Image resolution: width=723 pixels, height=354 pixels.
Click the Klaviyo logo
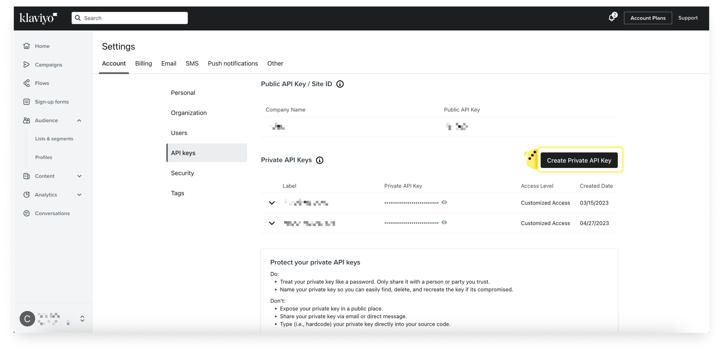(x=38, y=18)
